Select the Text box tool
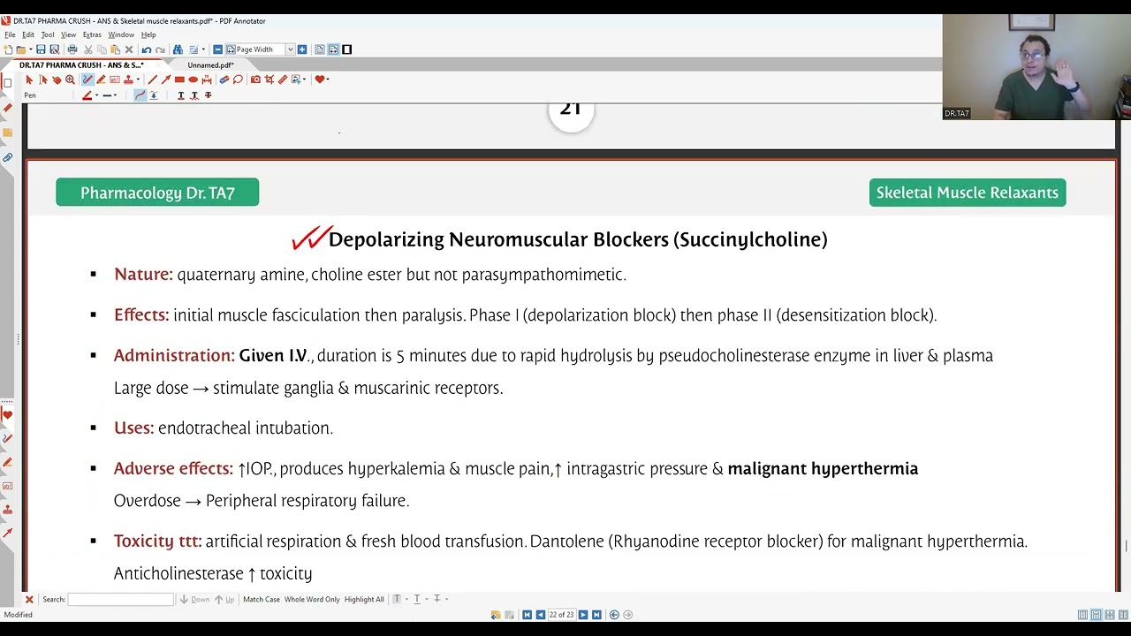Viewport: 1131px width, 636px height. (x=115, y=79)
